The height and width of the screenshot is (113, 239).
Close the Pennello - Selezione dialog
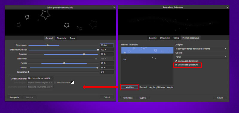point(227,7)
